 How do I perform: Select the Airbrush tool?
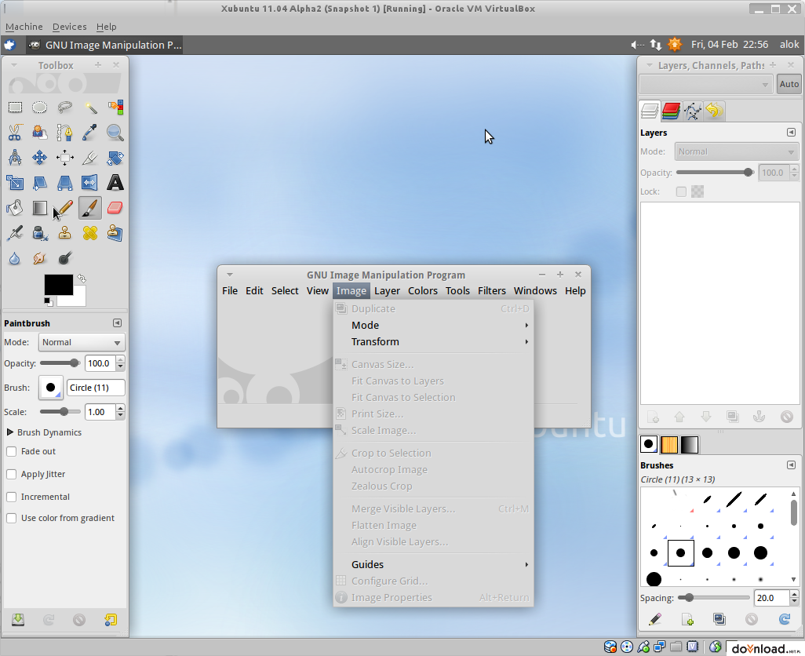[15, 233]
